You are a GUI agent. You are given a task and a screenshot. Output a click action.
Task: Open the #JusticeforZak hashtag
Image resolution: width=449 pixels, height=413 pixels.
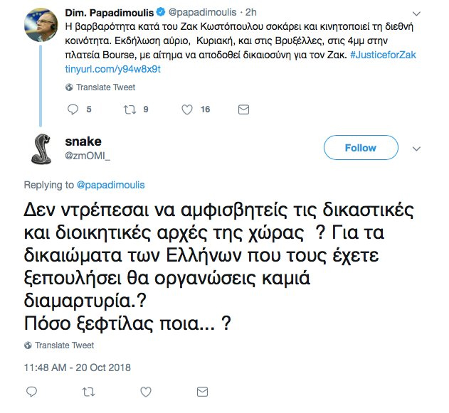point(383,55)
